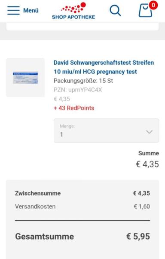The image size is (165, 259).
Task: Click the Gesamtsumme € 5,95 total
Action: point(138,237)
